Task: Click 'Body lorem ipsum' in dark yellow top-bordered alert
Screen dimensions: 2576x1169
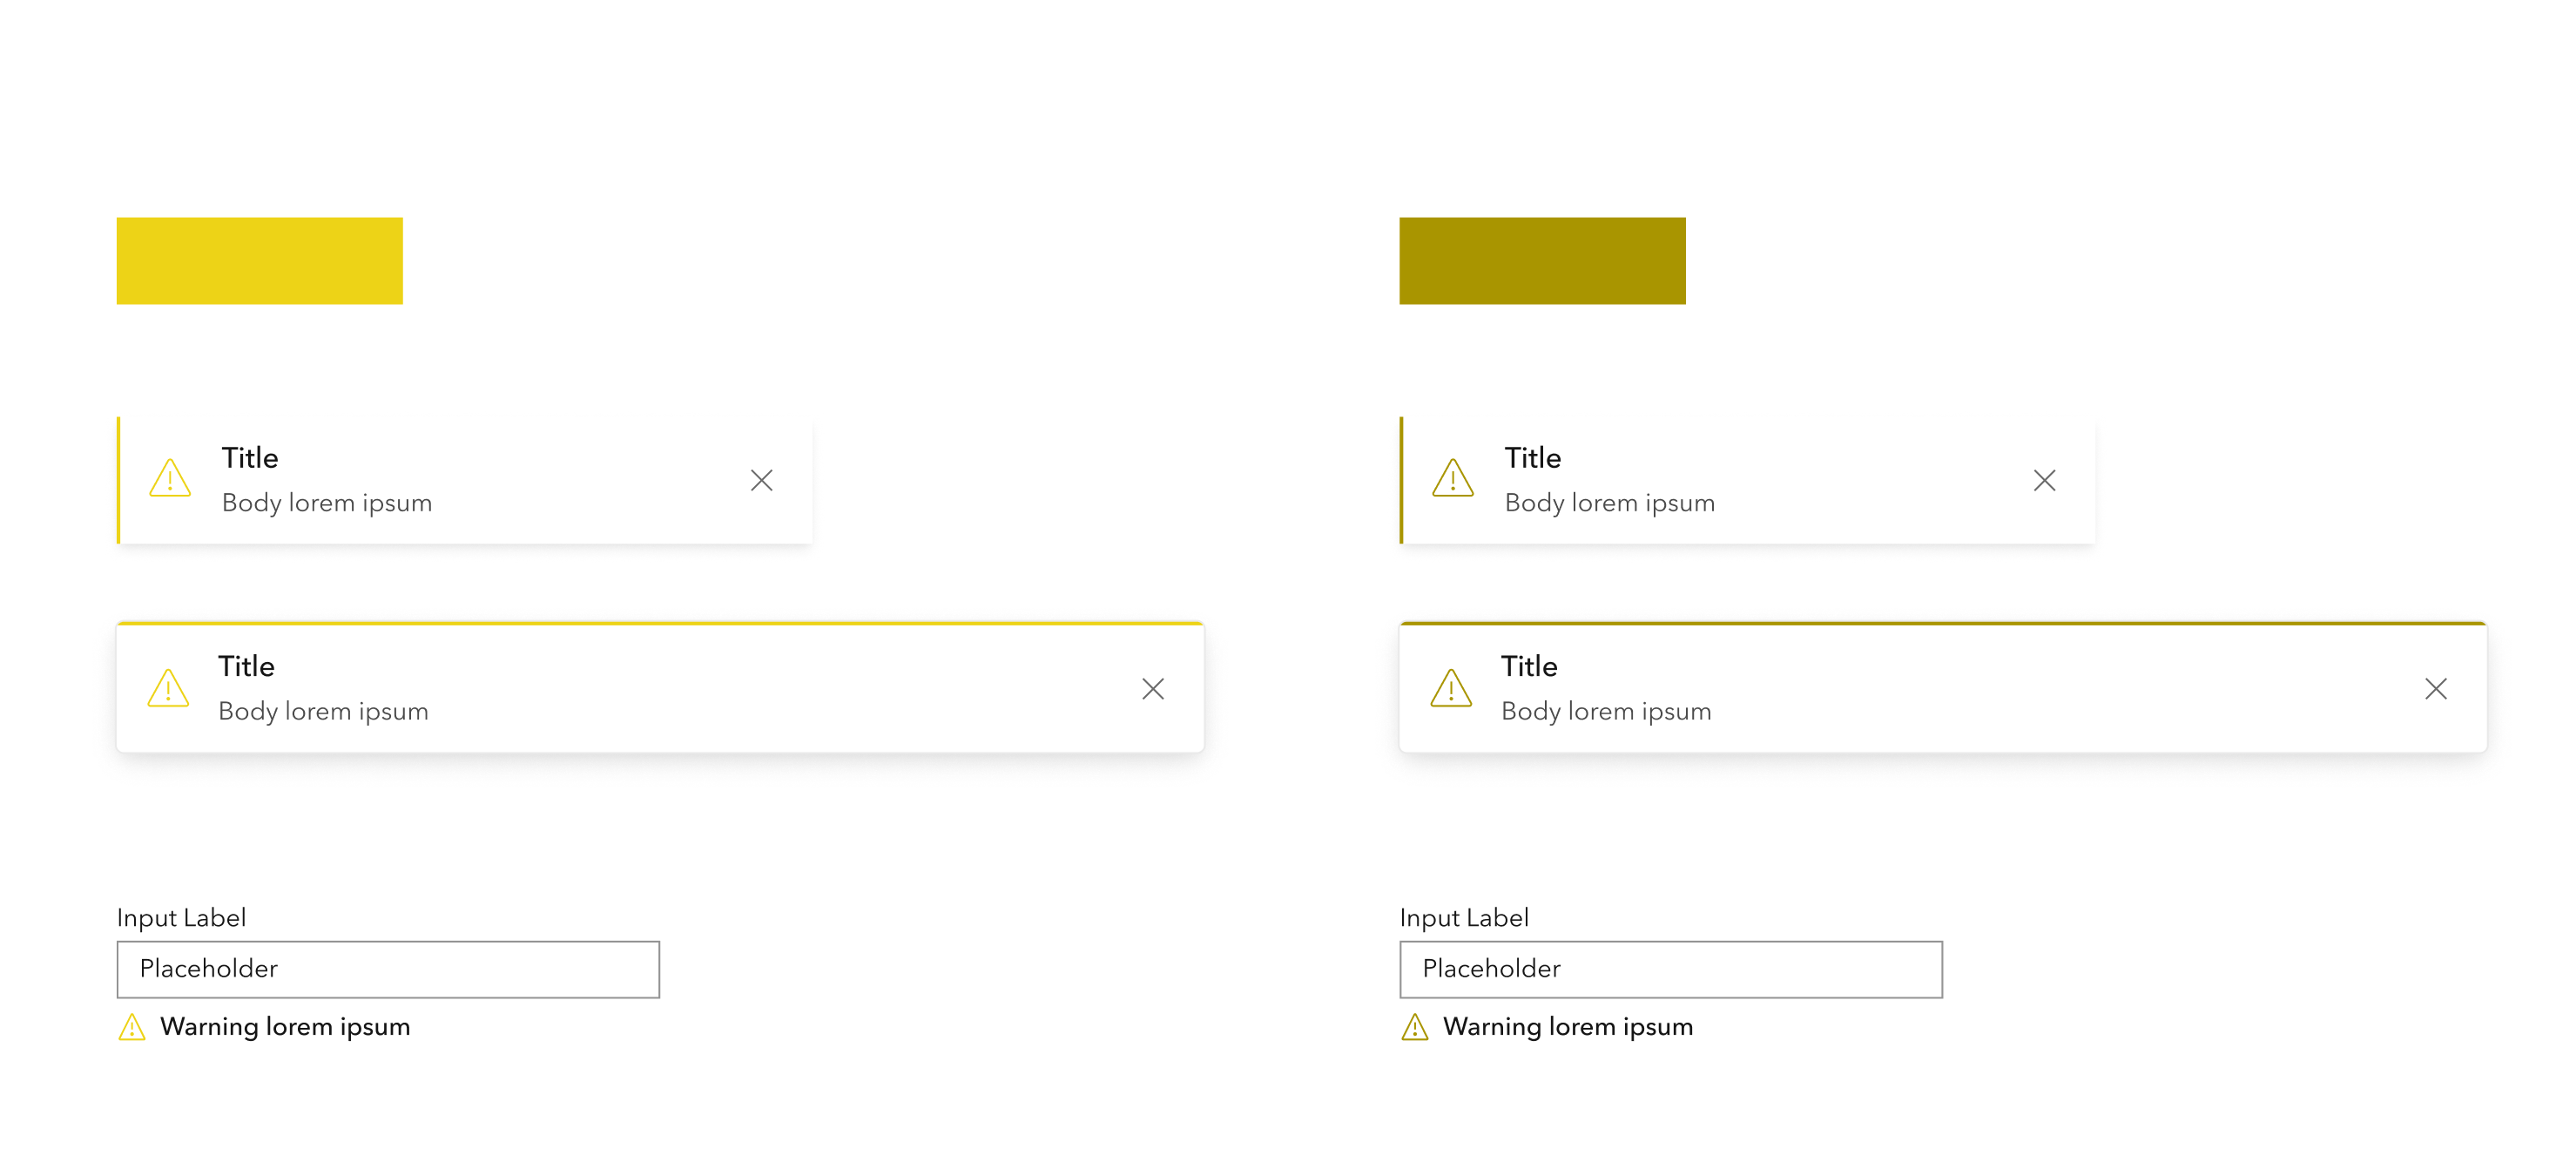Action: pos(1606,711)
